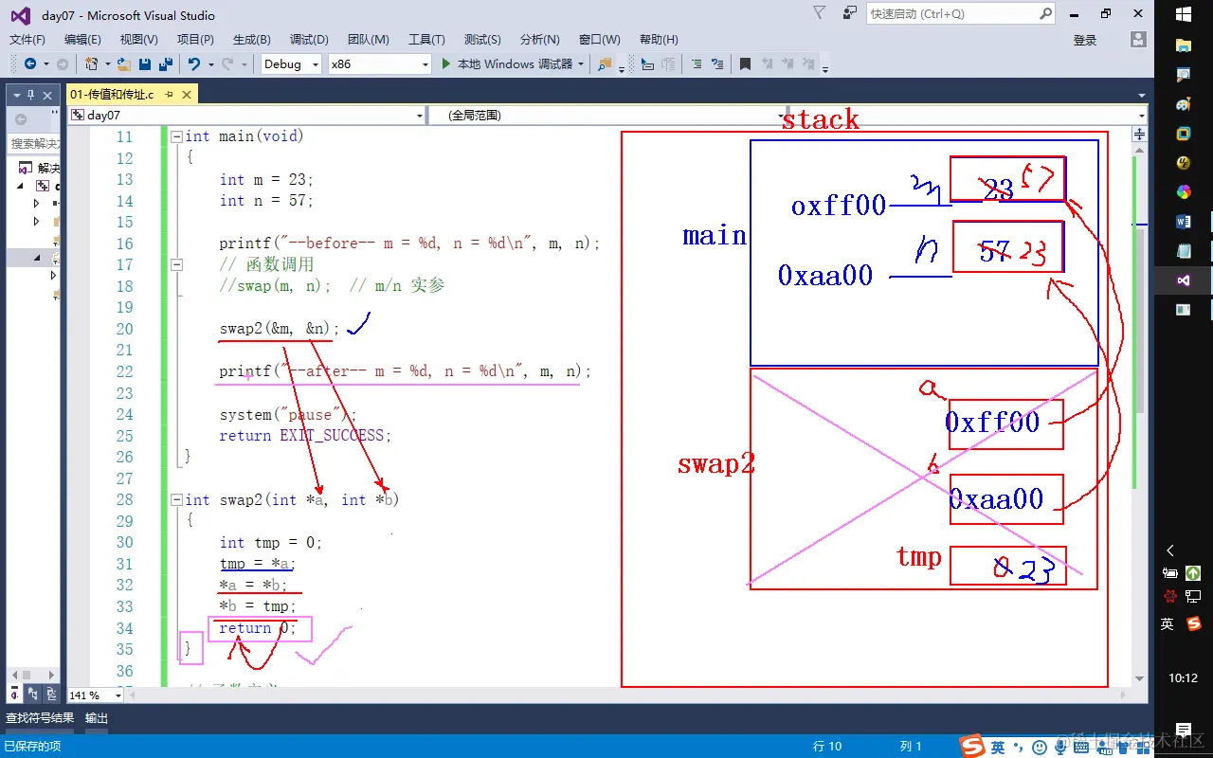Click the Solution Explorer search field
This screenshot has height=758, width=1213.
tap(34, 144)
